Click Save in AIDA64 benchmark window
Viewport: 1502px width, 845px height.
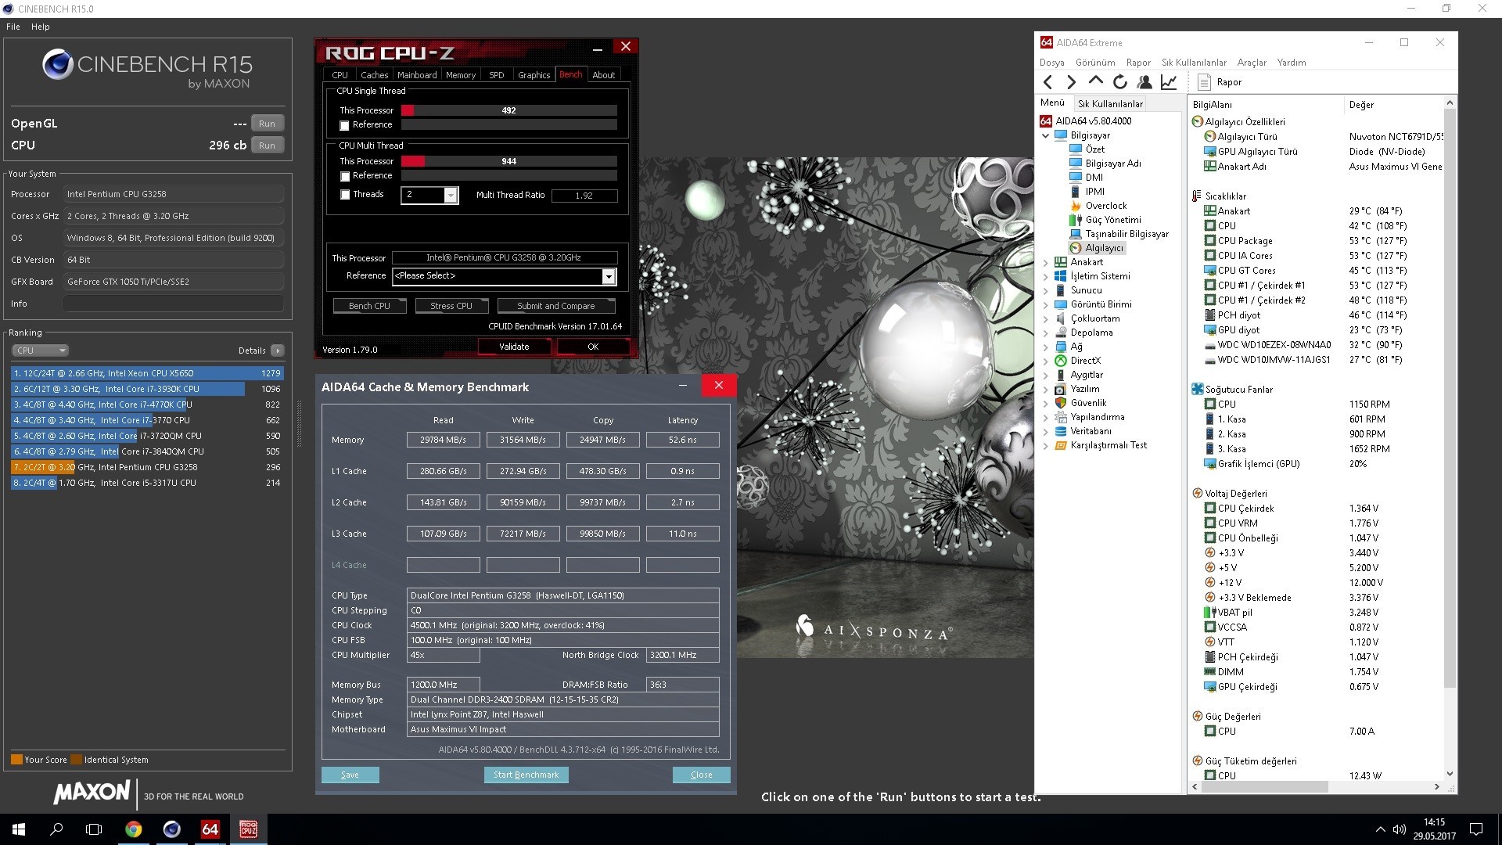point(350,775)
